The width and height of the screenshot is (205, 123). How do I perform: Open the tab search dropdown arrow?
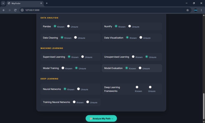3,3
